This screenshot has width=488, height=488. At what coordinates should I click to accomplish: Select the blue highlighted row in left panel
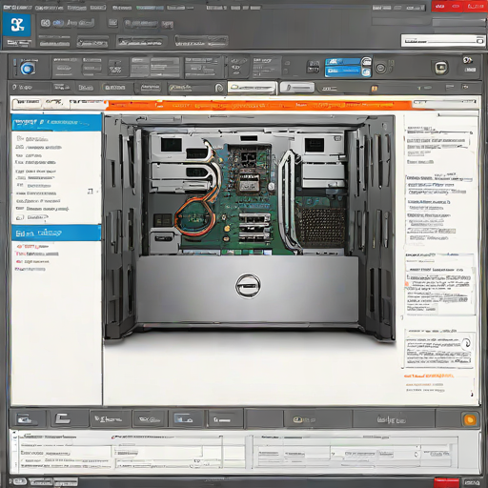tap(56, 233)
